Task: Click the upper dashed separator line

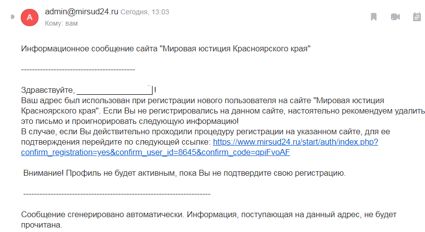Action: [78, 69]
